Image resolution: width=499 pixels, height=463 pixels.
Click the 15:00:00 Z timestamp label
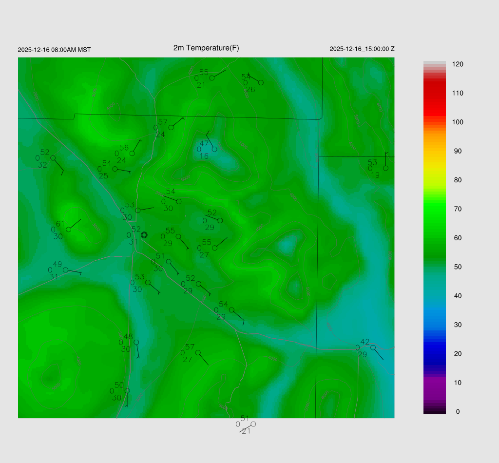(x=362, y=49)
